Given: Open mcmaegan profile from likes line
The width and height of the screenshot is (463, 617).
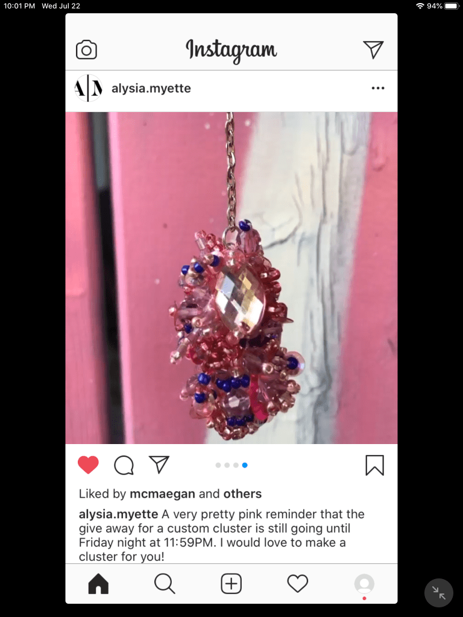Looking at the screenshot, I should point(163,494).
